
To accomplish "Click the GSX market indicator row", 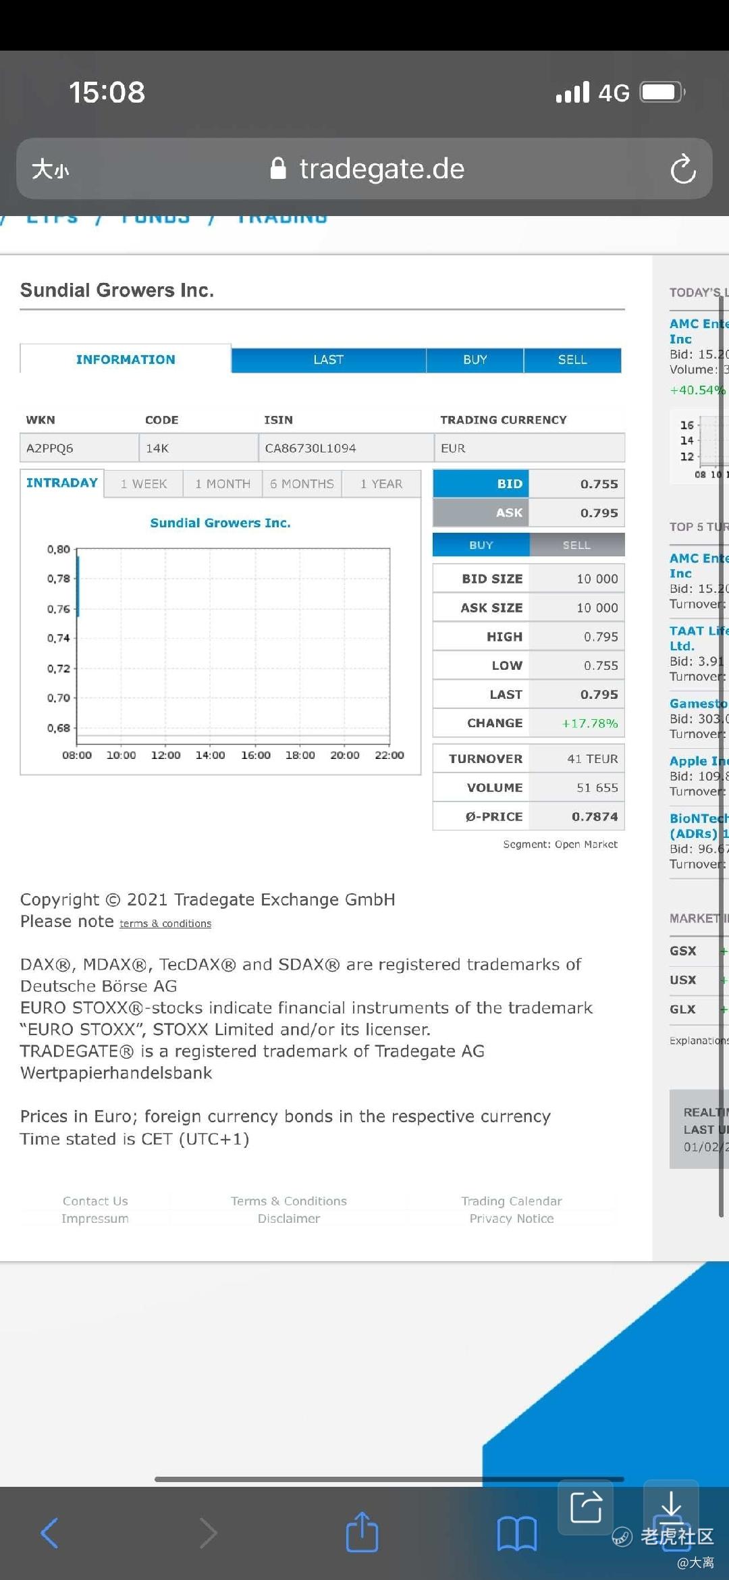I will pyautogui.click(x=699, y=951).
